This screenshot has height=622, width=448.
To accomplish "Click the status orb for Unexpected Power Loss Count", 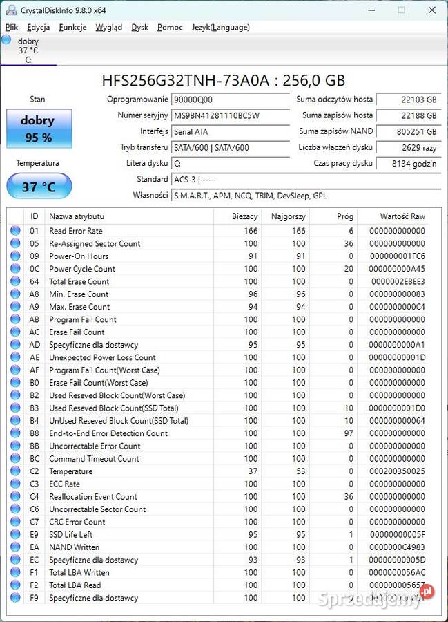I will point(15,357).
